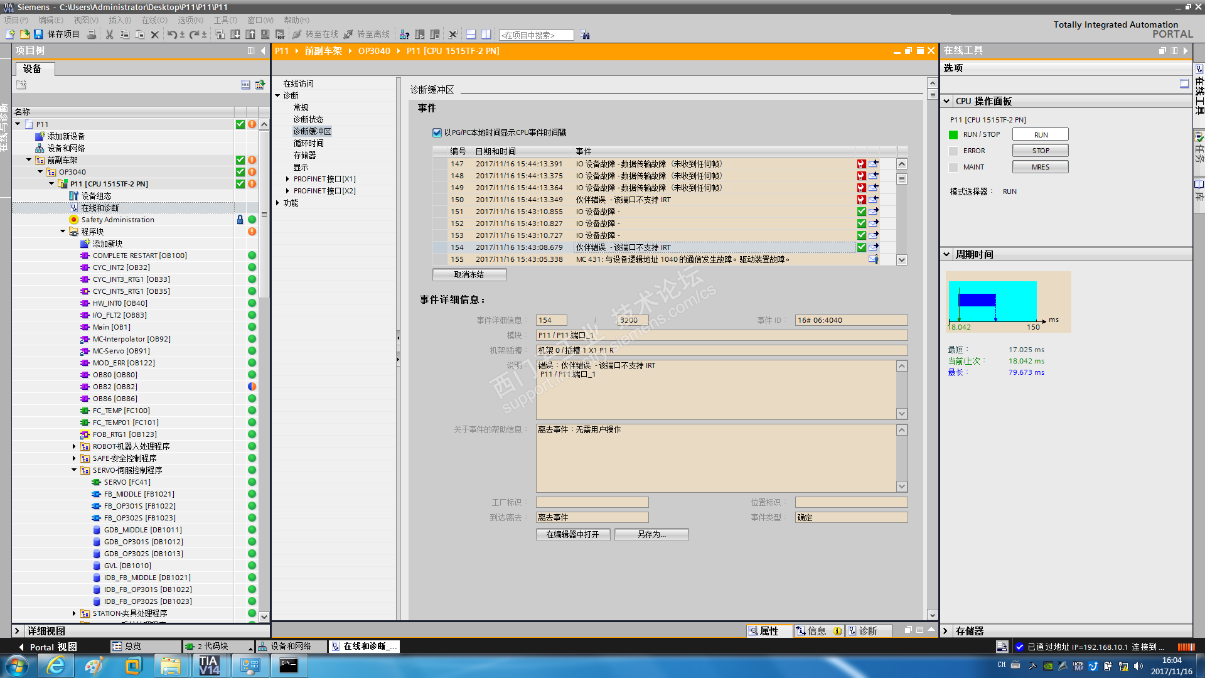Collapse the CPU 操作面板 section
This screenshot has width=1205, height=678.
tap(946, 101)
